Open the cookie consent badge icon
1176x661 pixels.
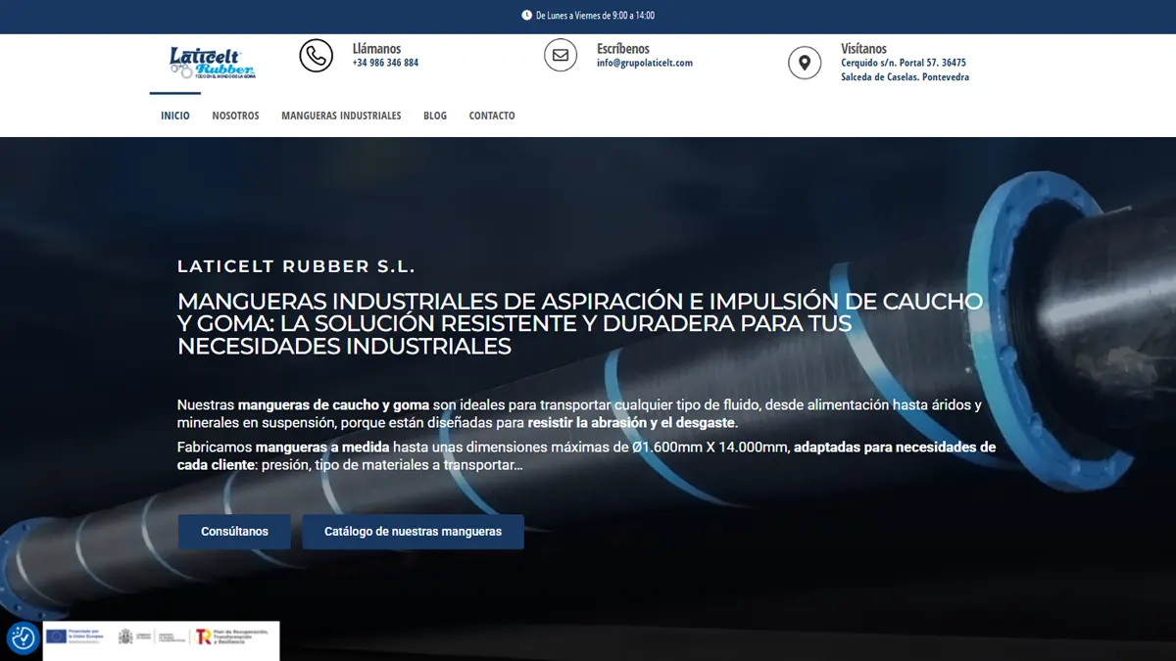(x=23, y=638)
